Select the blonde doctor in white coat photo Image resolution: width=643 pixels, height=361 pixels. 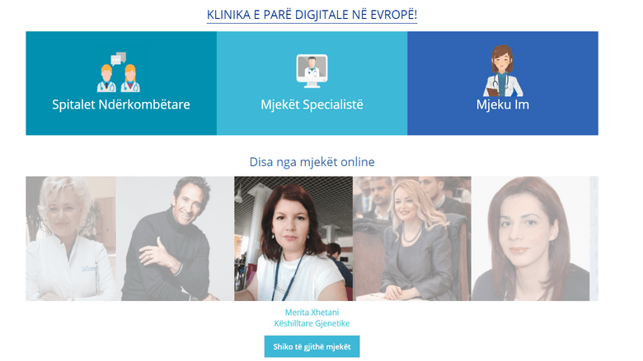pos(71,238)
